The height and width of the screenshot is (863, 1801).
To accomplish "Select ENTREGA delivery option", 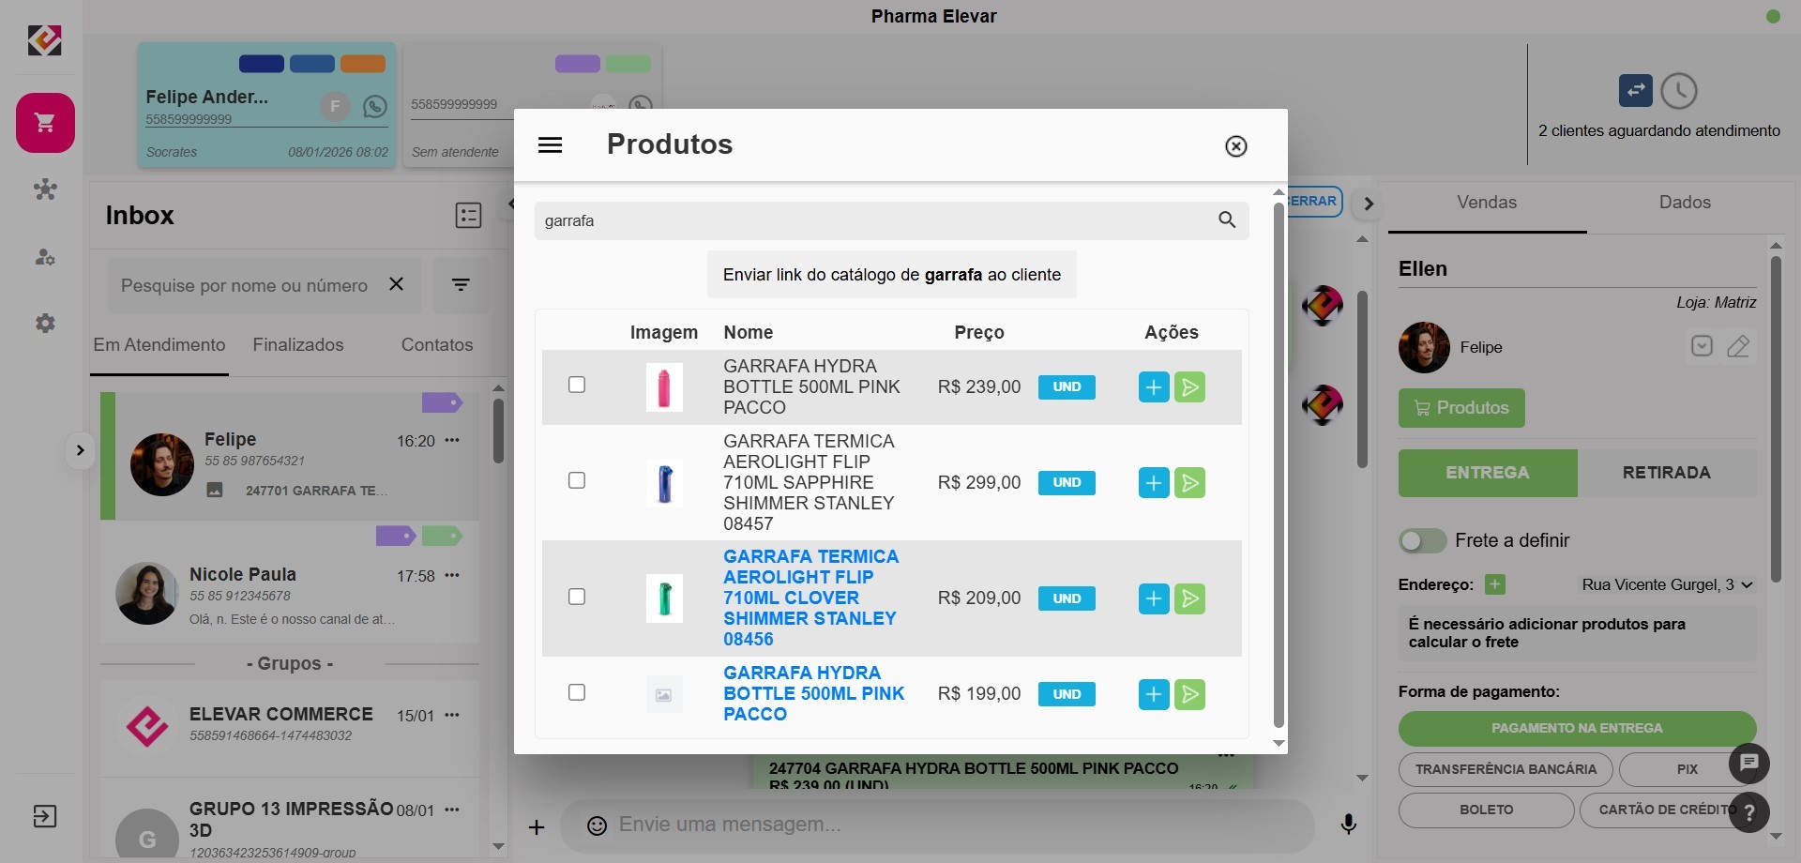I will pyautogui.click(x=1488, y=473).
